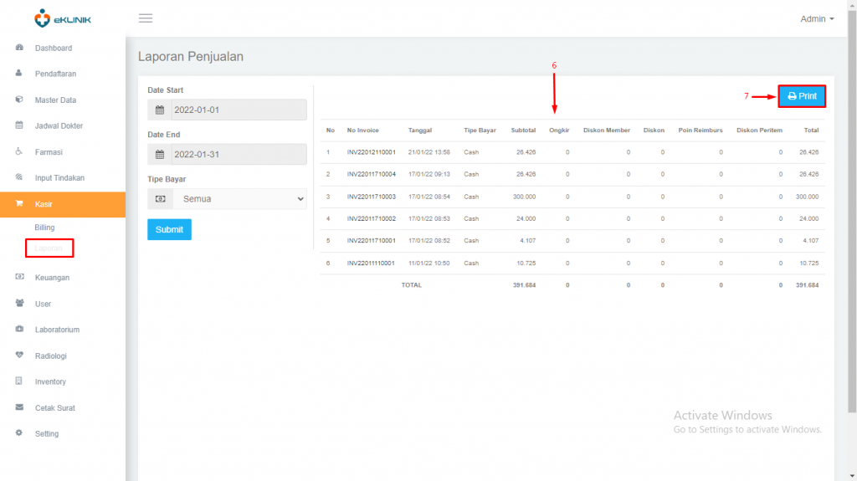Expand the Admin user dropdown

pyautogui.click(x=817, y=19)
